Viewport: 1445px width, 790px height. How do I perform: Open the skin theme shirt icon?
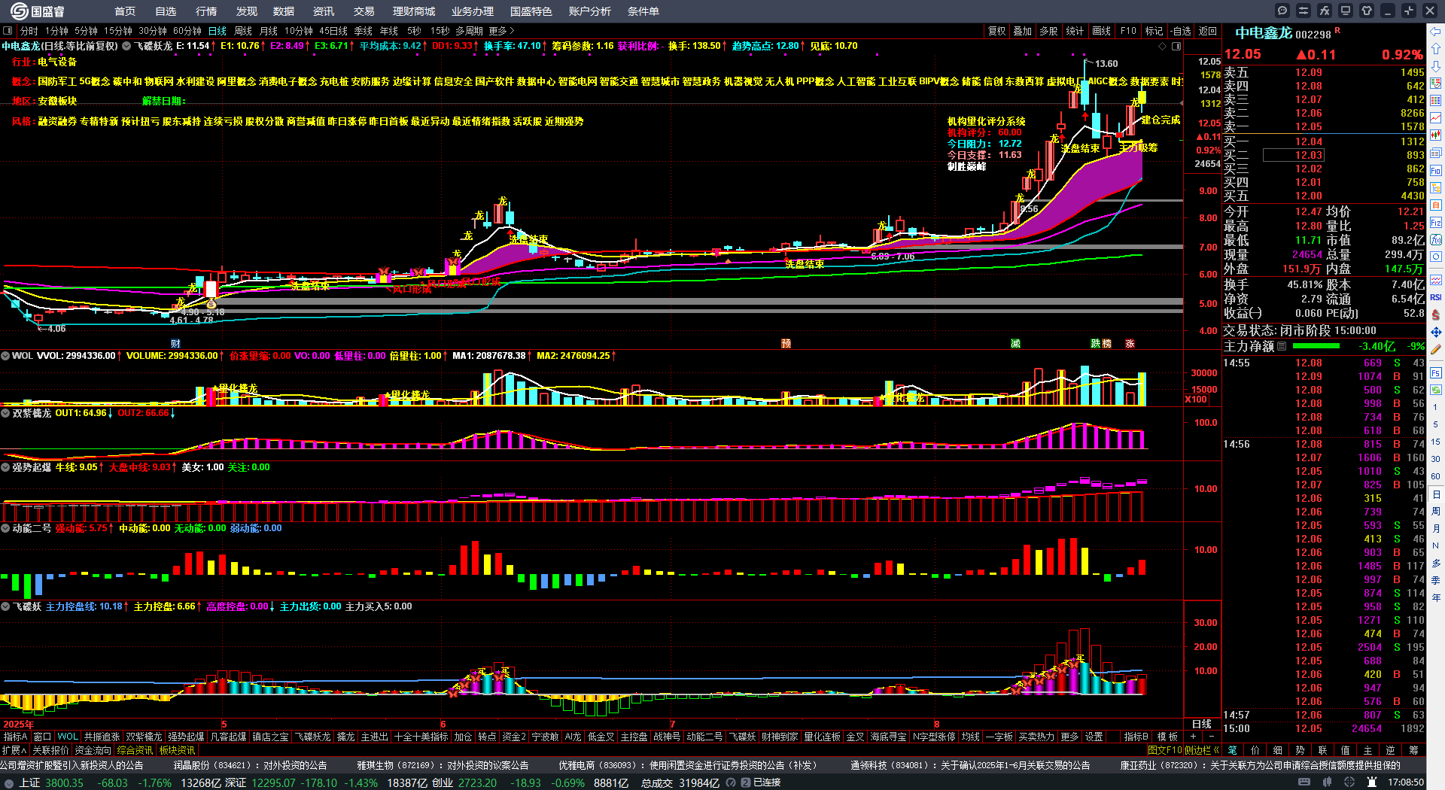[x=1367, y=11]
